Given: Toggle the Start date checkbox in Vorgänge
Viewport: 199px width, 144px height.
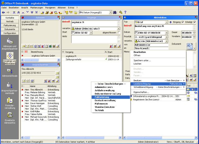Looking at the screenshot, I should click(73, 33).
